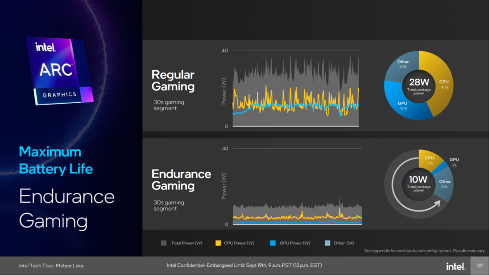This screenshot has height=275, width=489.
Task: Click the 'Maximum Battery Life' title
Action: click(56, 160)
